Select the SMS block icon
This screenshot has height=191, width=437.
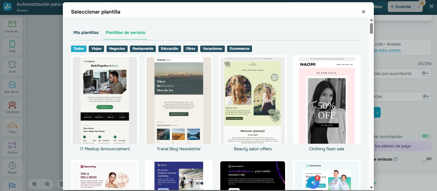[x=12, y=44]
